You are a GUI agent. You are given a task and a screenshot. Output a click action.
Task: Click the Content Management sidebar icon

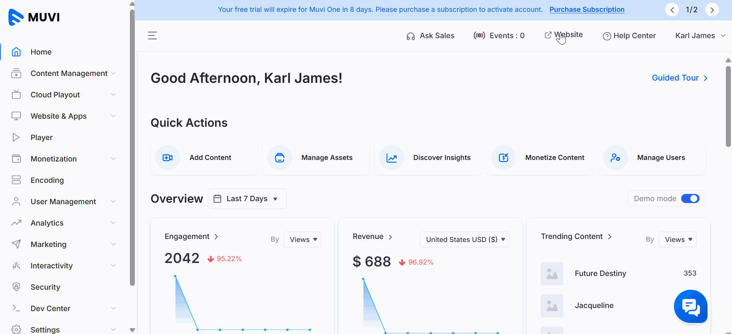coord(16,73)
